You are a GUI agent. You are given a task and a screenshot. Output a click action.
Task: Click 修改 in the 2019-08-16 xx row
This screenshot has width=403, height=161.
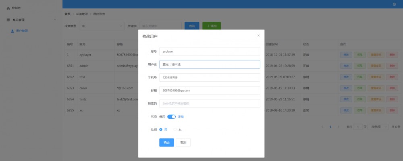point(346,110)
